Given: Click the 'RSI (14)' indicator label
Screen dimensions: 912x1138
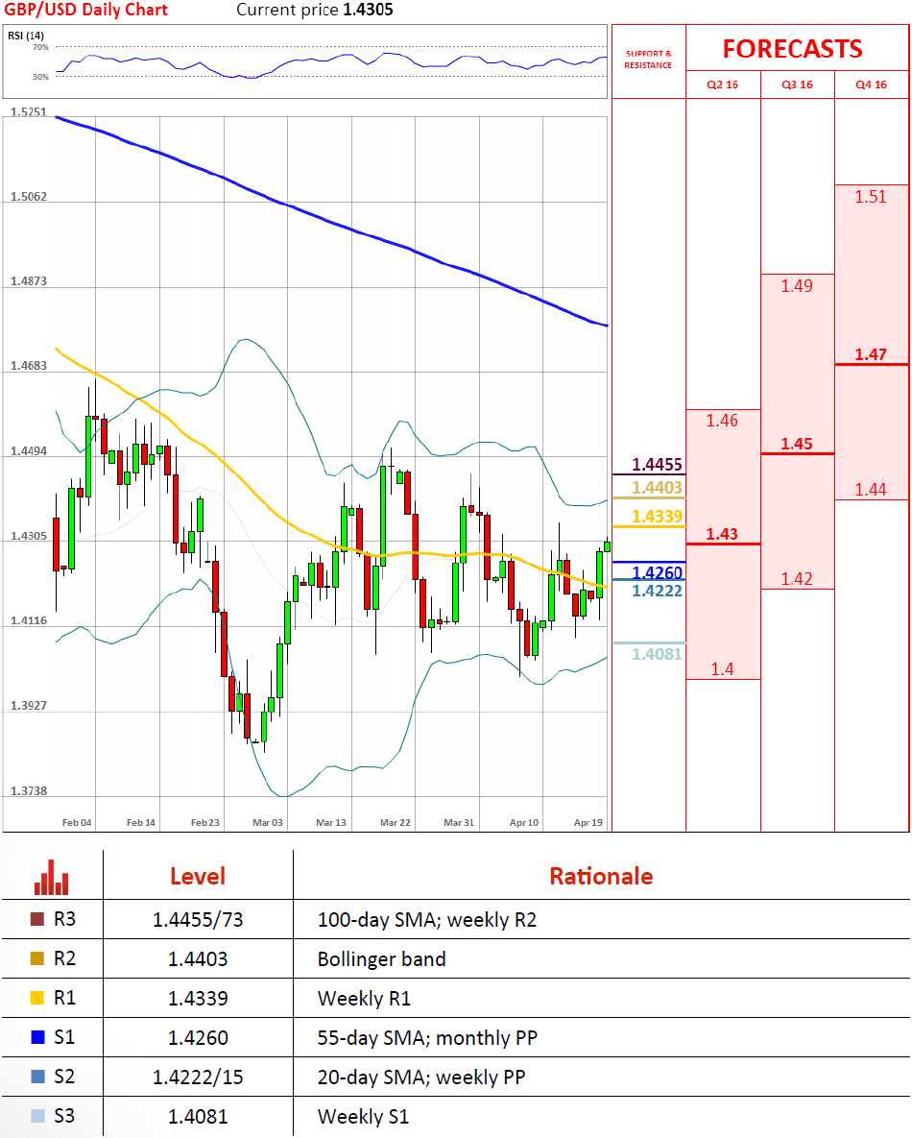Looking at the screenshot, I should pos(25,36).
